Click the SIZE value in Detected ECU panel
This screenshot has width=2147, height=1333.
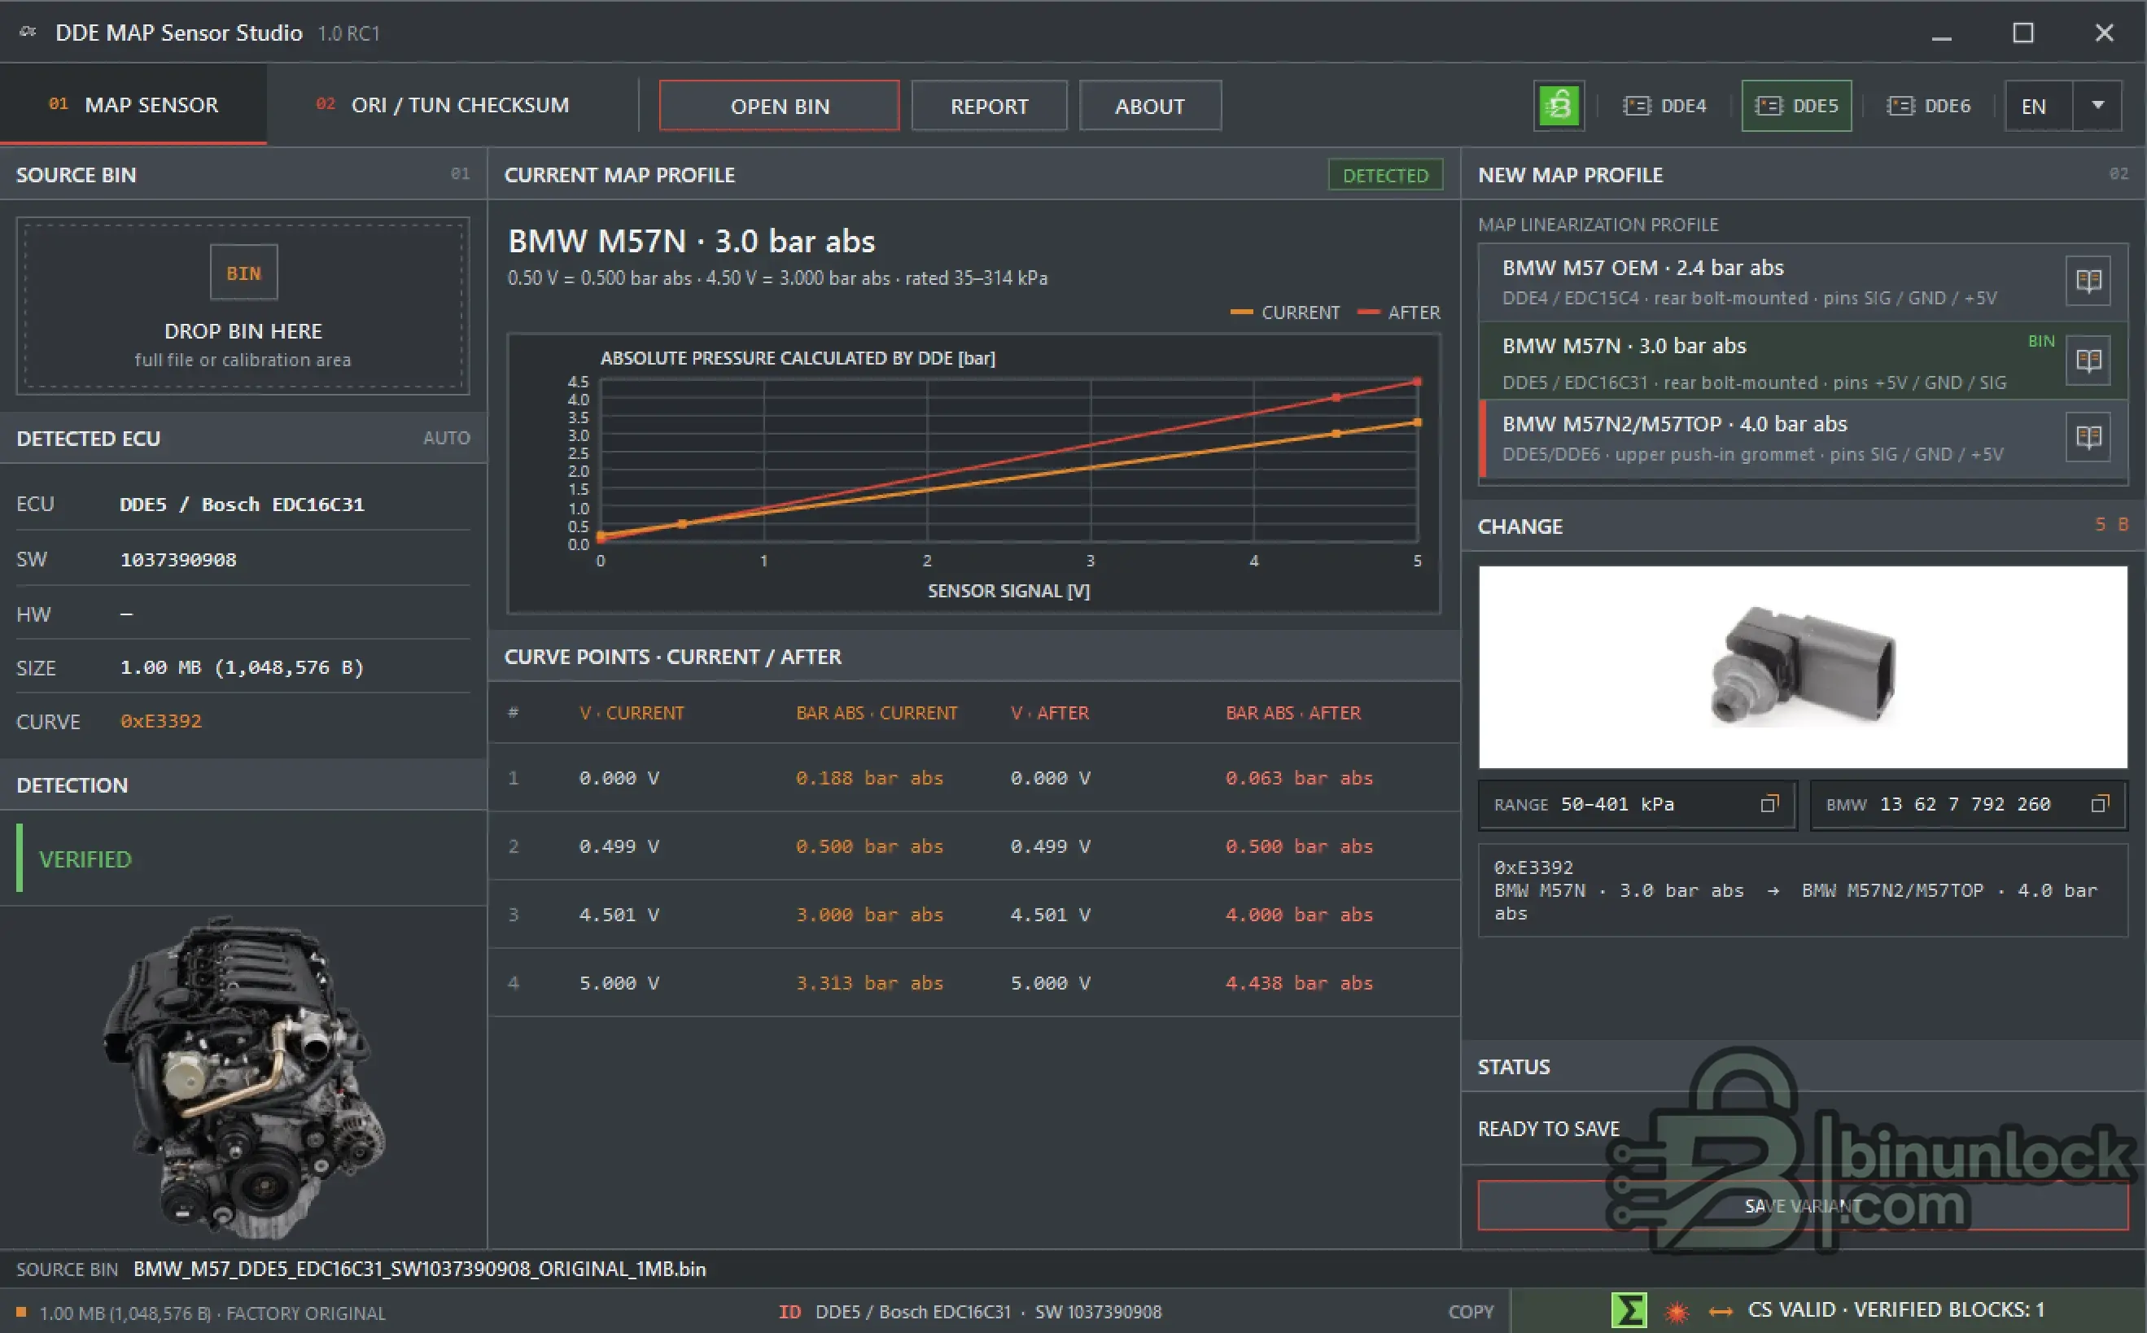242,667
